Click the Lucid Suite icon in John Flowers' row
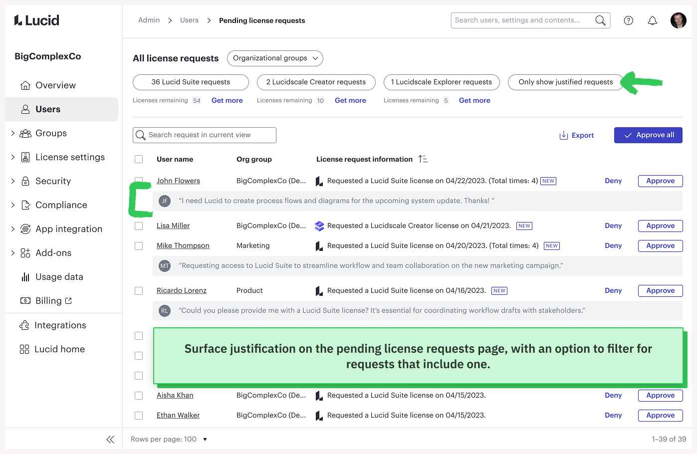The height and width of the screenshot is (454, 697). click(x=319, y=181)
